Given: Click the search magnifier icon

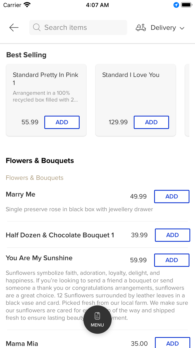Looking at the screenshot, I should [36, 27].
